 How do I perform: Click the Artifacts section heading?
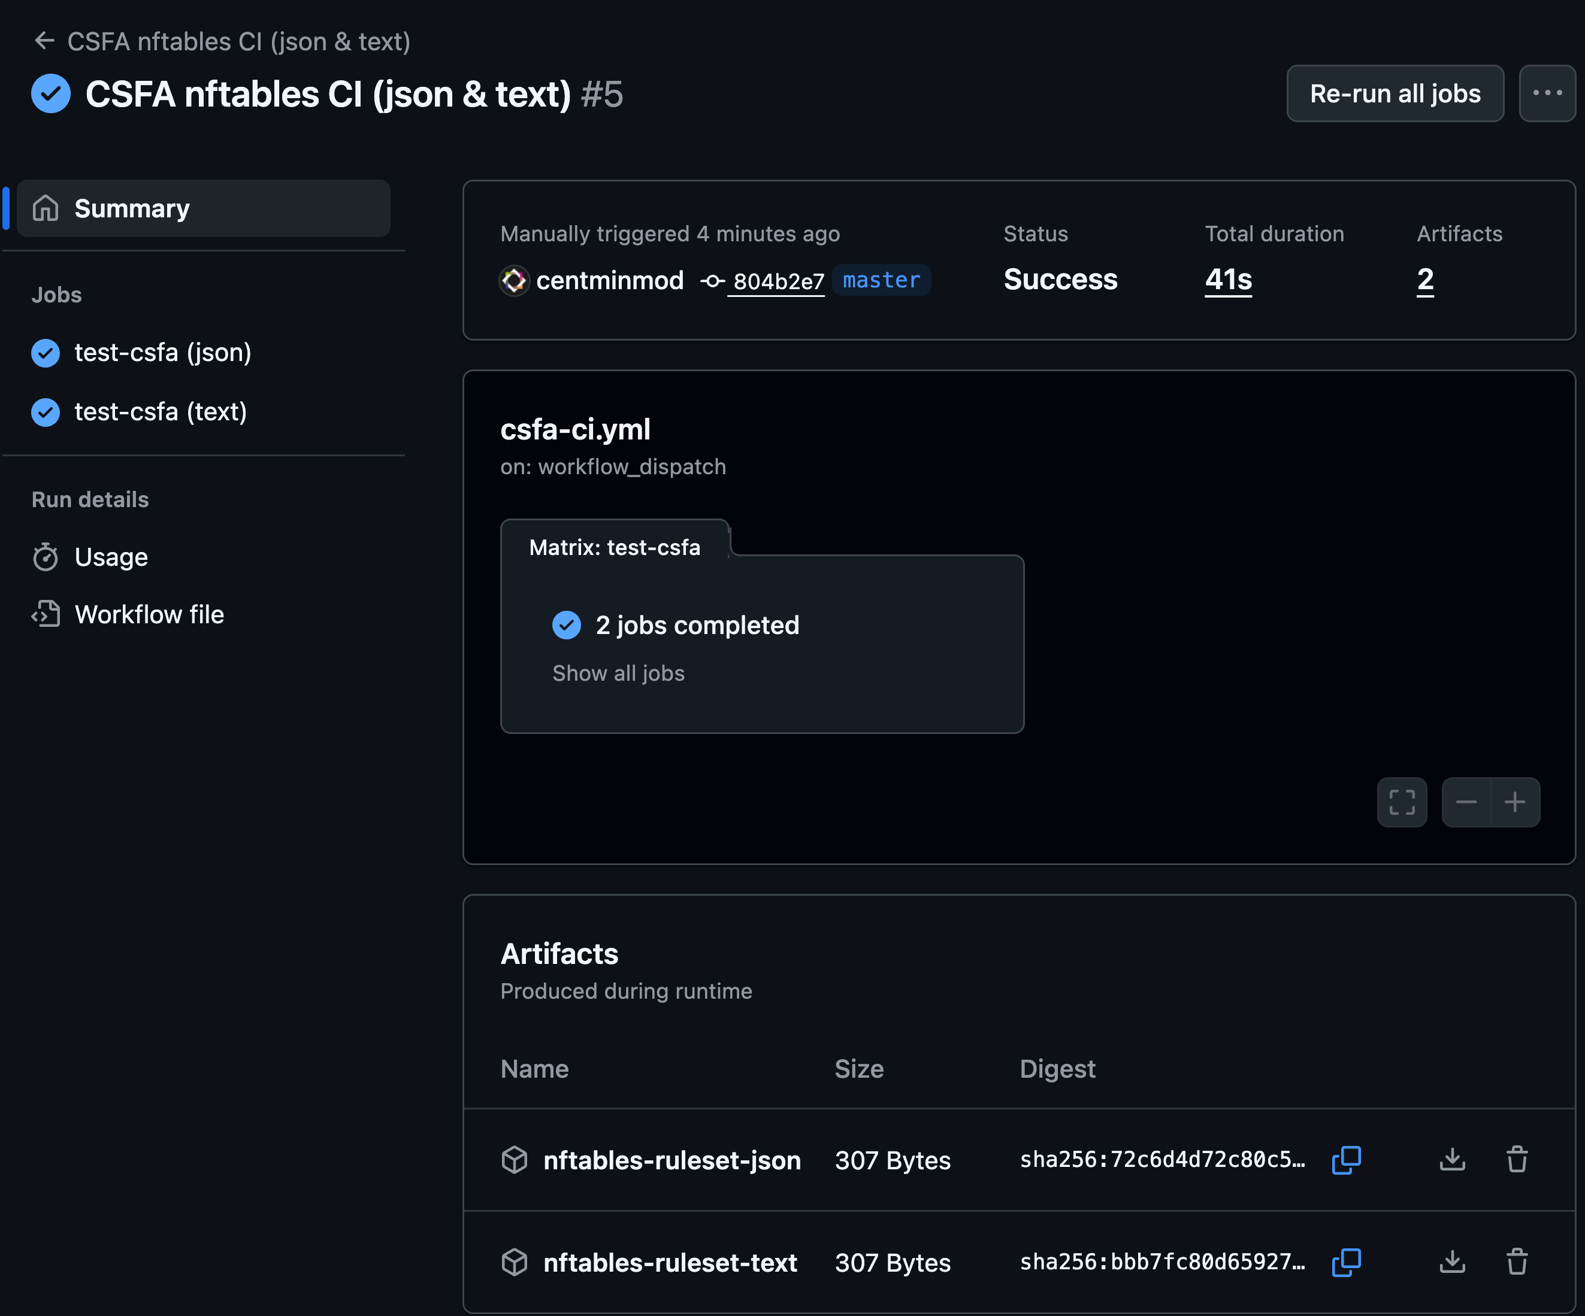click(x=559, y=954)
